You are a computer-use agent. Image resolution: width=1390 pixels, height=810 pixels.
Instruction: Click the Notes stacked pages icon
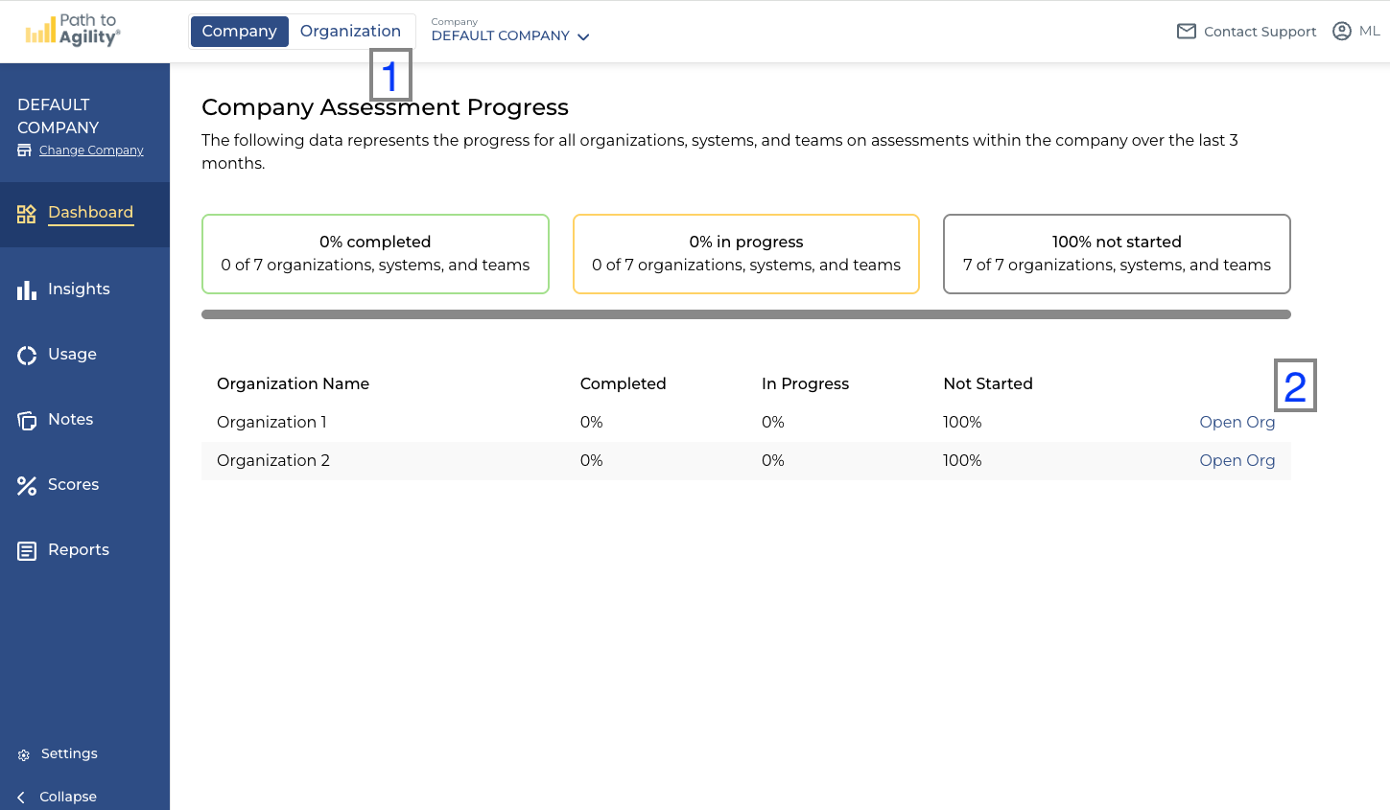pyautogui.click(x=27, y=420)
